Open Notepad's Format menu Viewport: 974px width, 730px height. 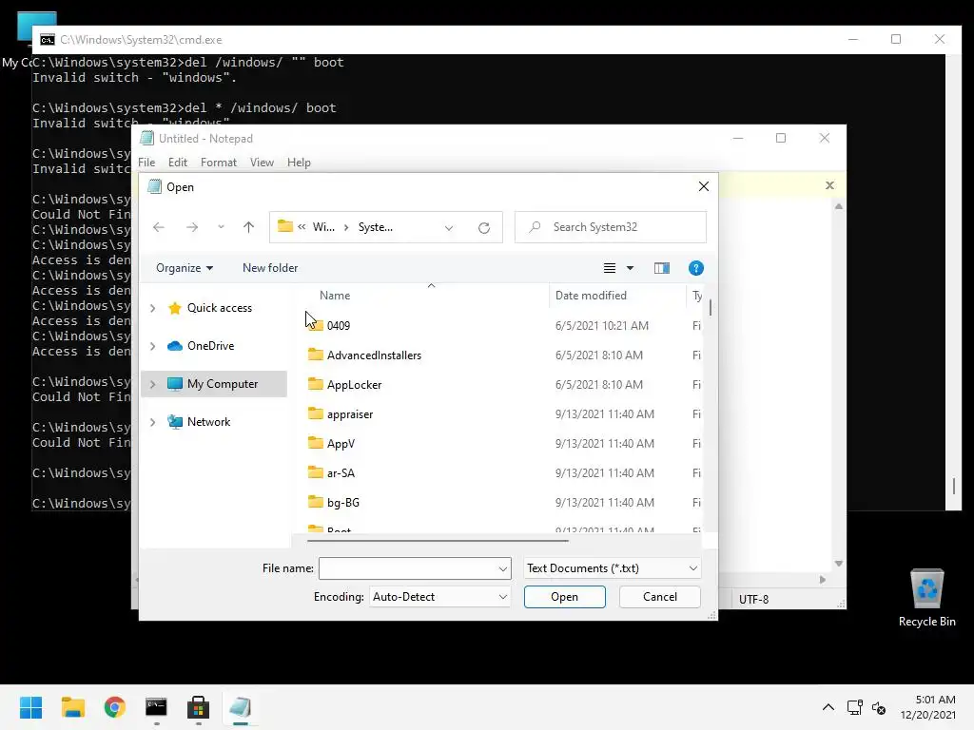[219, 163]
